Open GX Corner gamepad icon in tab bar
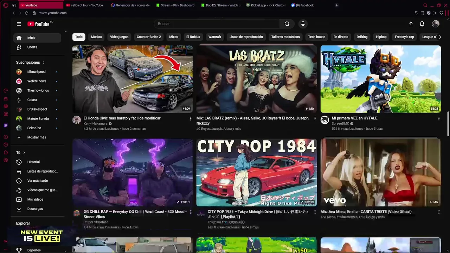Image resolution: width=450 pixels, height=253 pixels. (14, 5)
